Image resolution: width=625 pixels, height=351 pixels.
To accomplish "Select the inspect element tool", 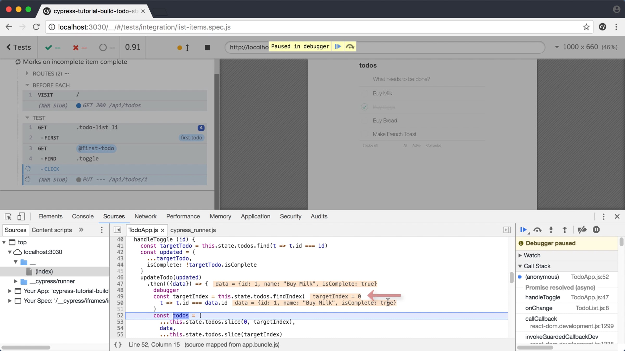I will (x=8, y=216).
